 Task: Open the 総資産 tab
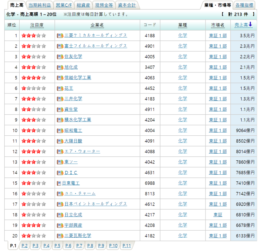click(x=83, y=5)
